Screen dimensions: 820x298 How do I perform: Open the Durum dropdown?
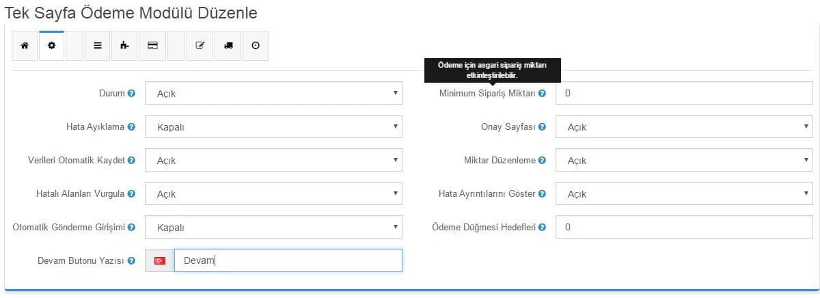coord(273,93)
